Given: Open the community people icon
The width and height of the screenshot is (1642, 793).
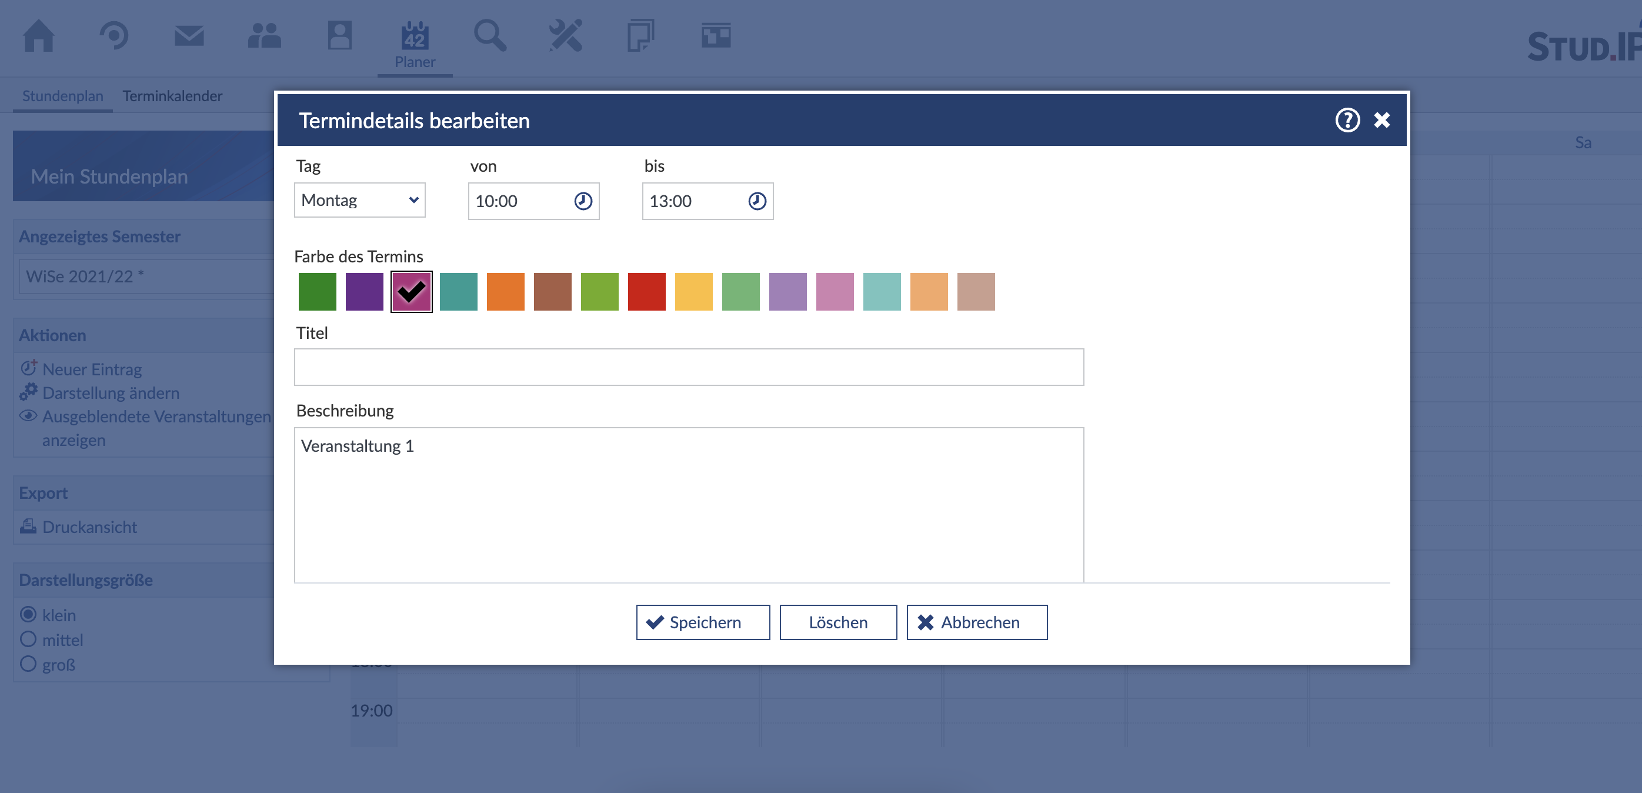Looking at the screenshot, I should 264,36.
